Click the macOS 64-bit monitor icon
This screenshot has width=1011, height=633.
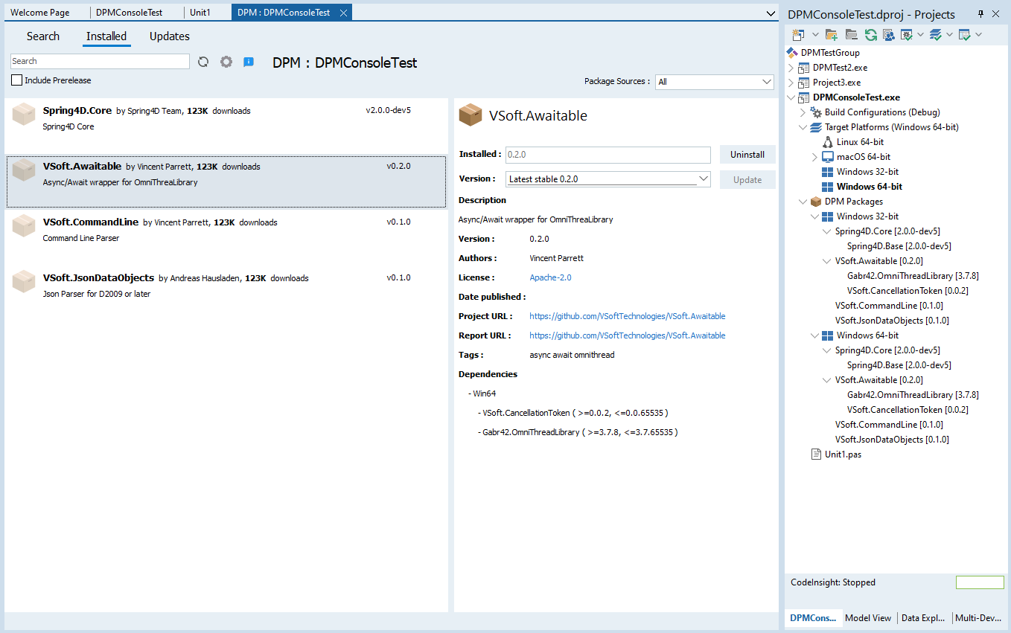(827, 157)
